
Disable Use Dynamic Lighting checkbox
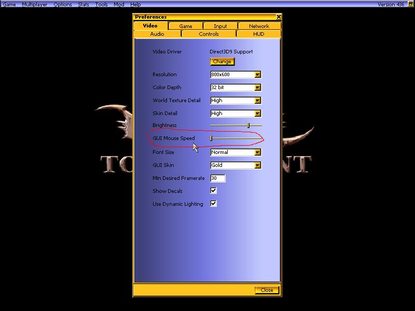[x=213, y=204]
